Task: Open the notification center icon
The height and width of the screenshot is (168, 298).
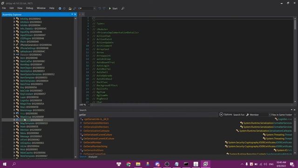Action: pos(292,164)
